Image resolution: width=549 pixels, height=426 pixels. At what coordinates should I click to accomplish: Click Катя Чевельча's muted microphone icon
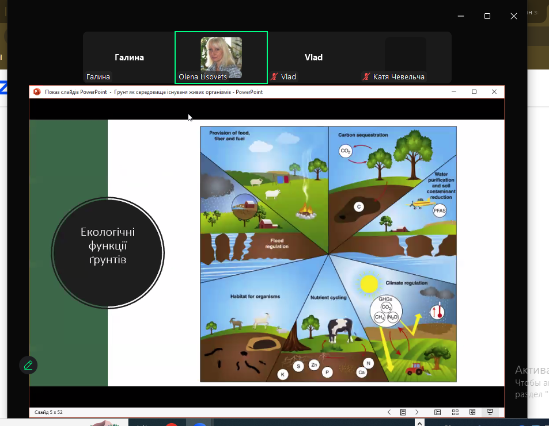[366, 77]
